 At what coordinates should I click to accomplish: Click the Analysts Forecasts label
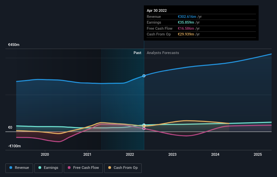click(163, 53)
